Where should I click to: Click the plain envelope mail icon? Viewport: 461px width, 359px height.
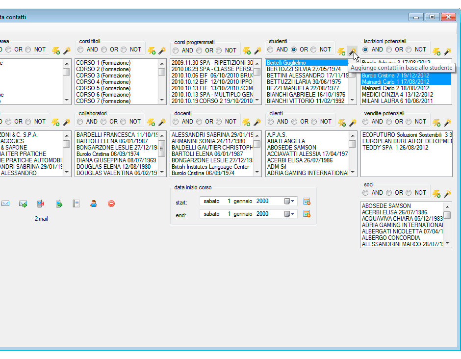coord(5,204)
